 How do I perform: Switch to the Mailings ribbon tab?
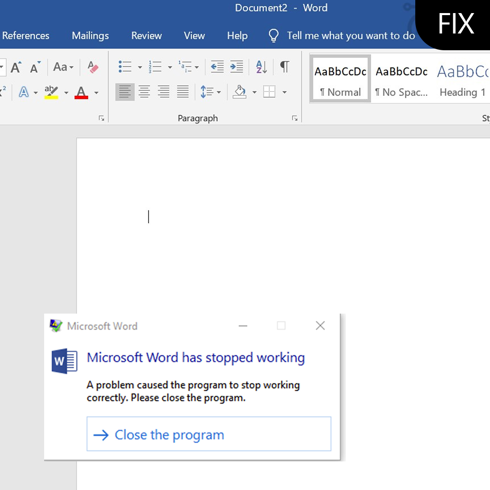pos(90,36)
